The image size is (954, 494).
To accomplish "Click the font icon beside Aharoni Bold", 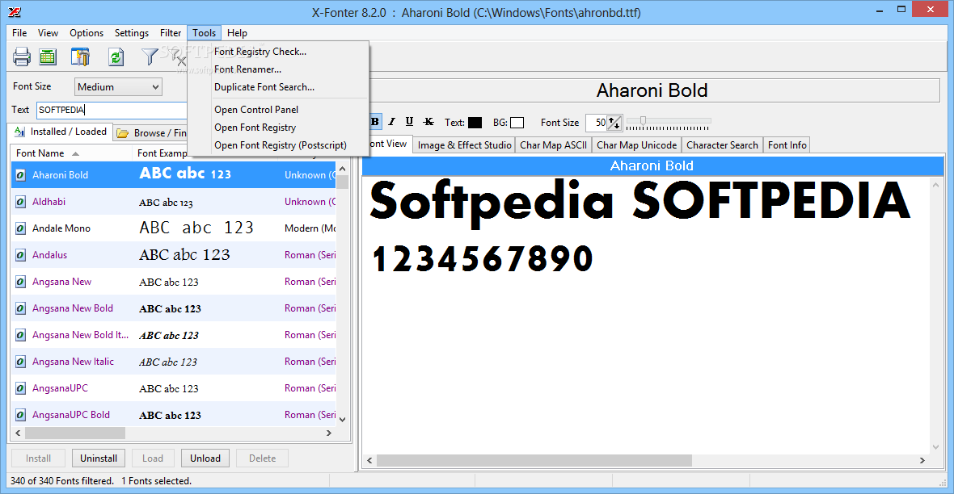I will click(20, 175).
